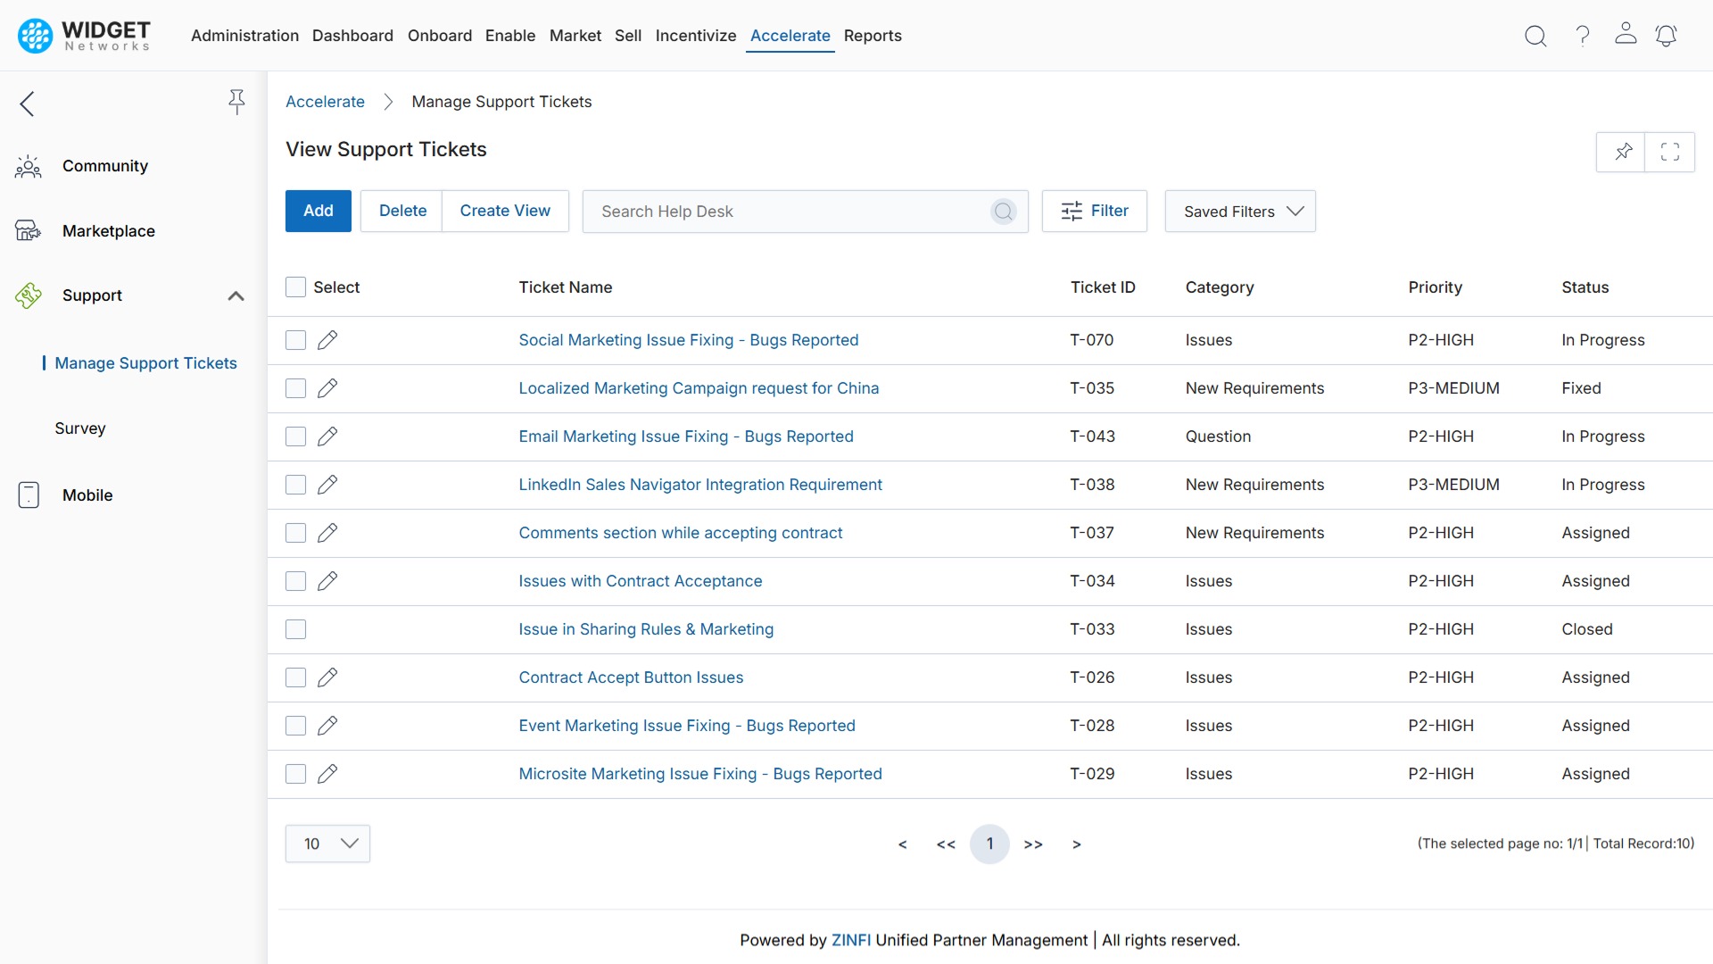Open the help question mark icon
Screen dimensions: 1713x964
point(1581,36)
